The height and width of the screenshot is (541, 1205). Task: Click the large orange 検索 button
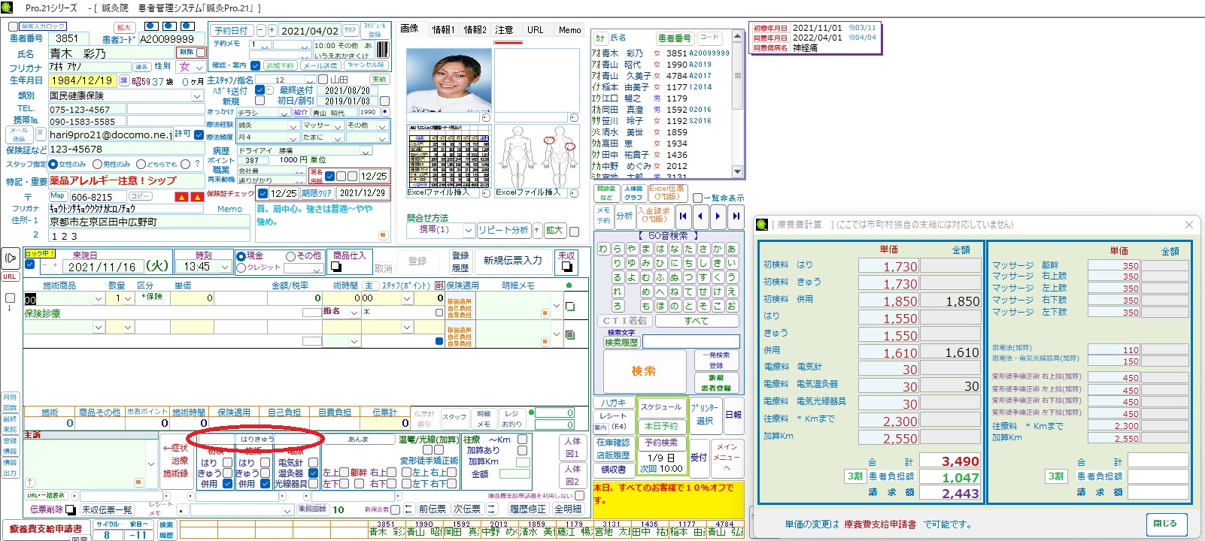pos(643,371)
